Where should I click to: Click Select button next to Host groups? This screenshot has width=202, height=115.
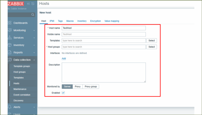pyautogui.click(x=151, y=47)
